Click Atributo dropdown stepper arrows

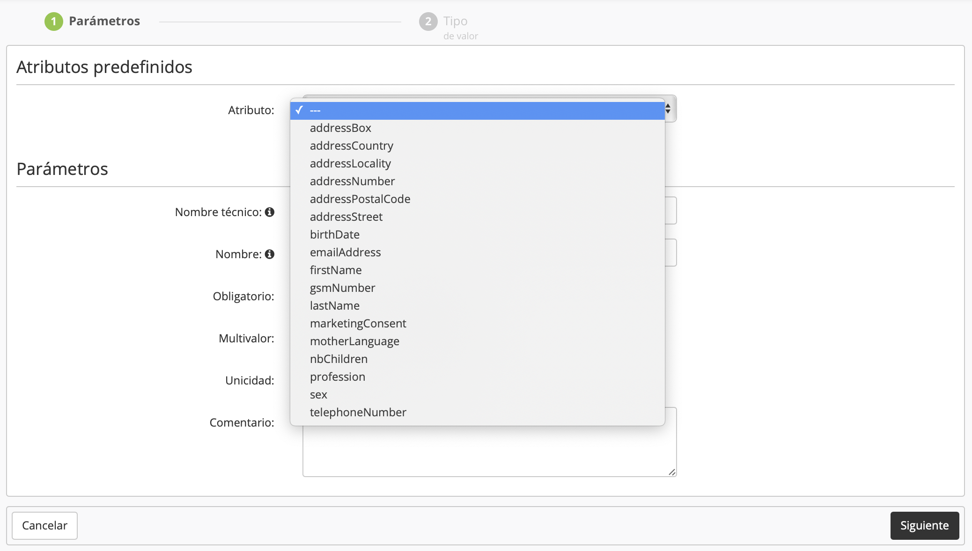pos(668,109)
